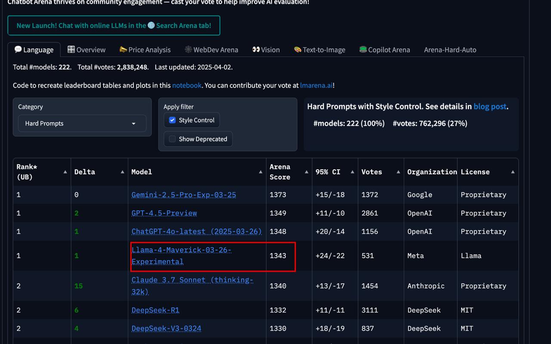Switch to the Vision tab

tap(266, 50)
